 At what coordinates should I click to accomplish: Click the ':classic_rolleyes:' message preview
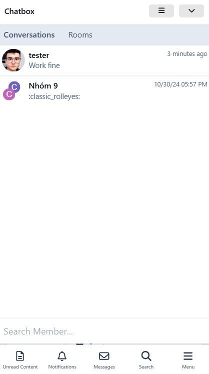[x=54, y=97]
